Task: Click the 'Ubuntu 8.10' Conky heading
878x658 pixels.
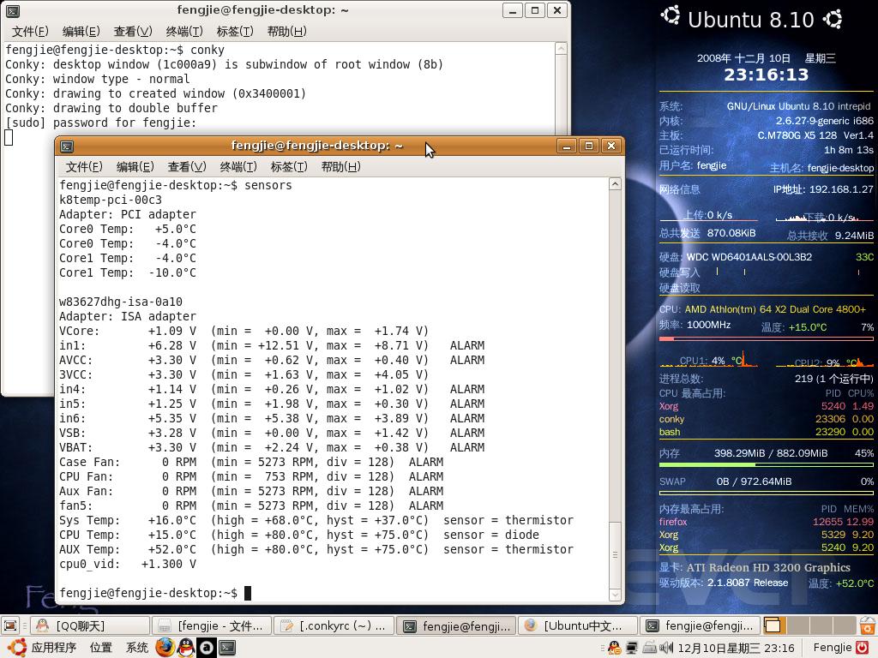Action: pos(751,20)
